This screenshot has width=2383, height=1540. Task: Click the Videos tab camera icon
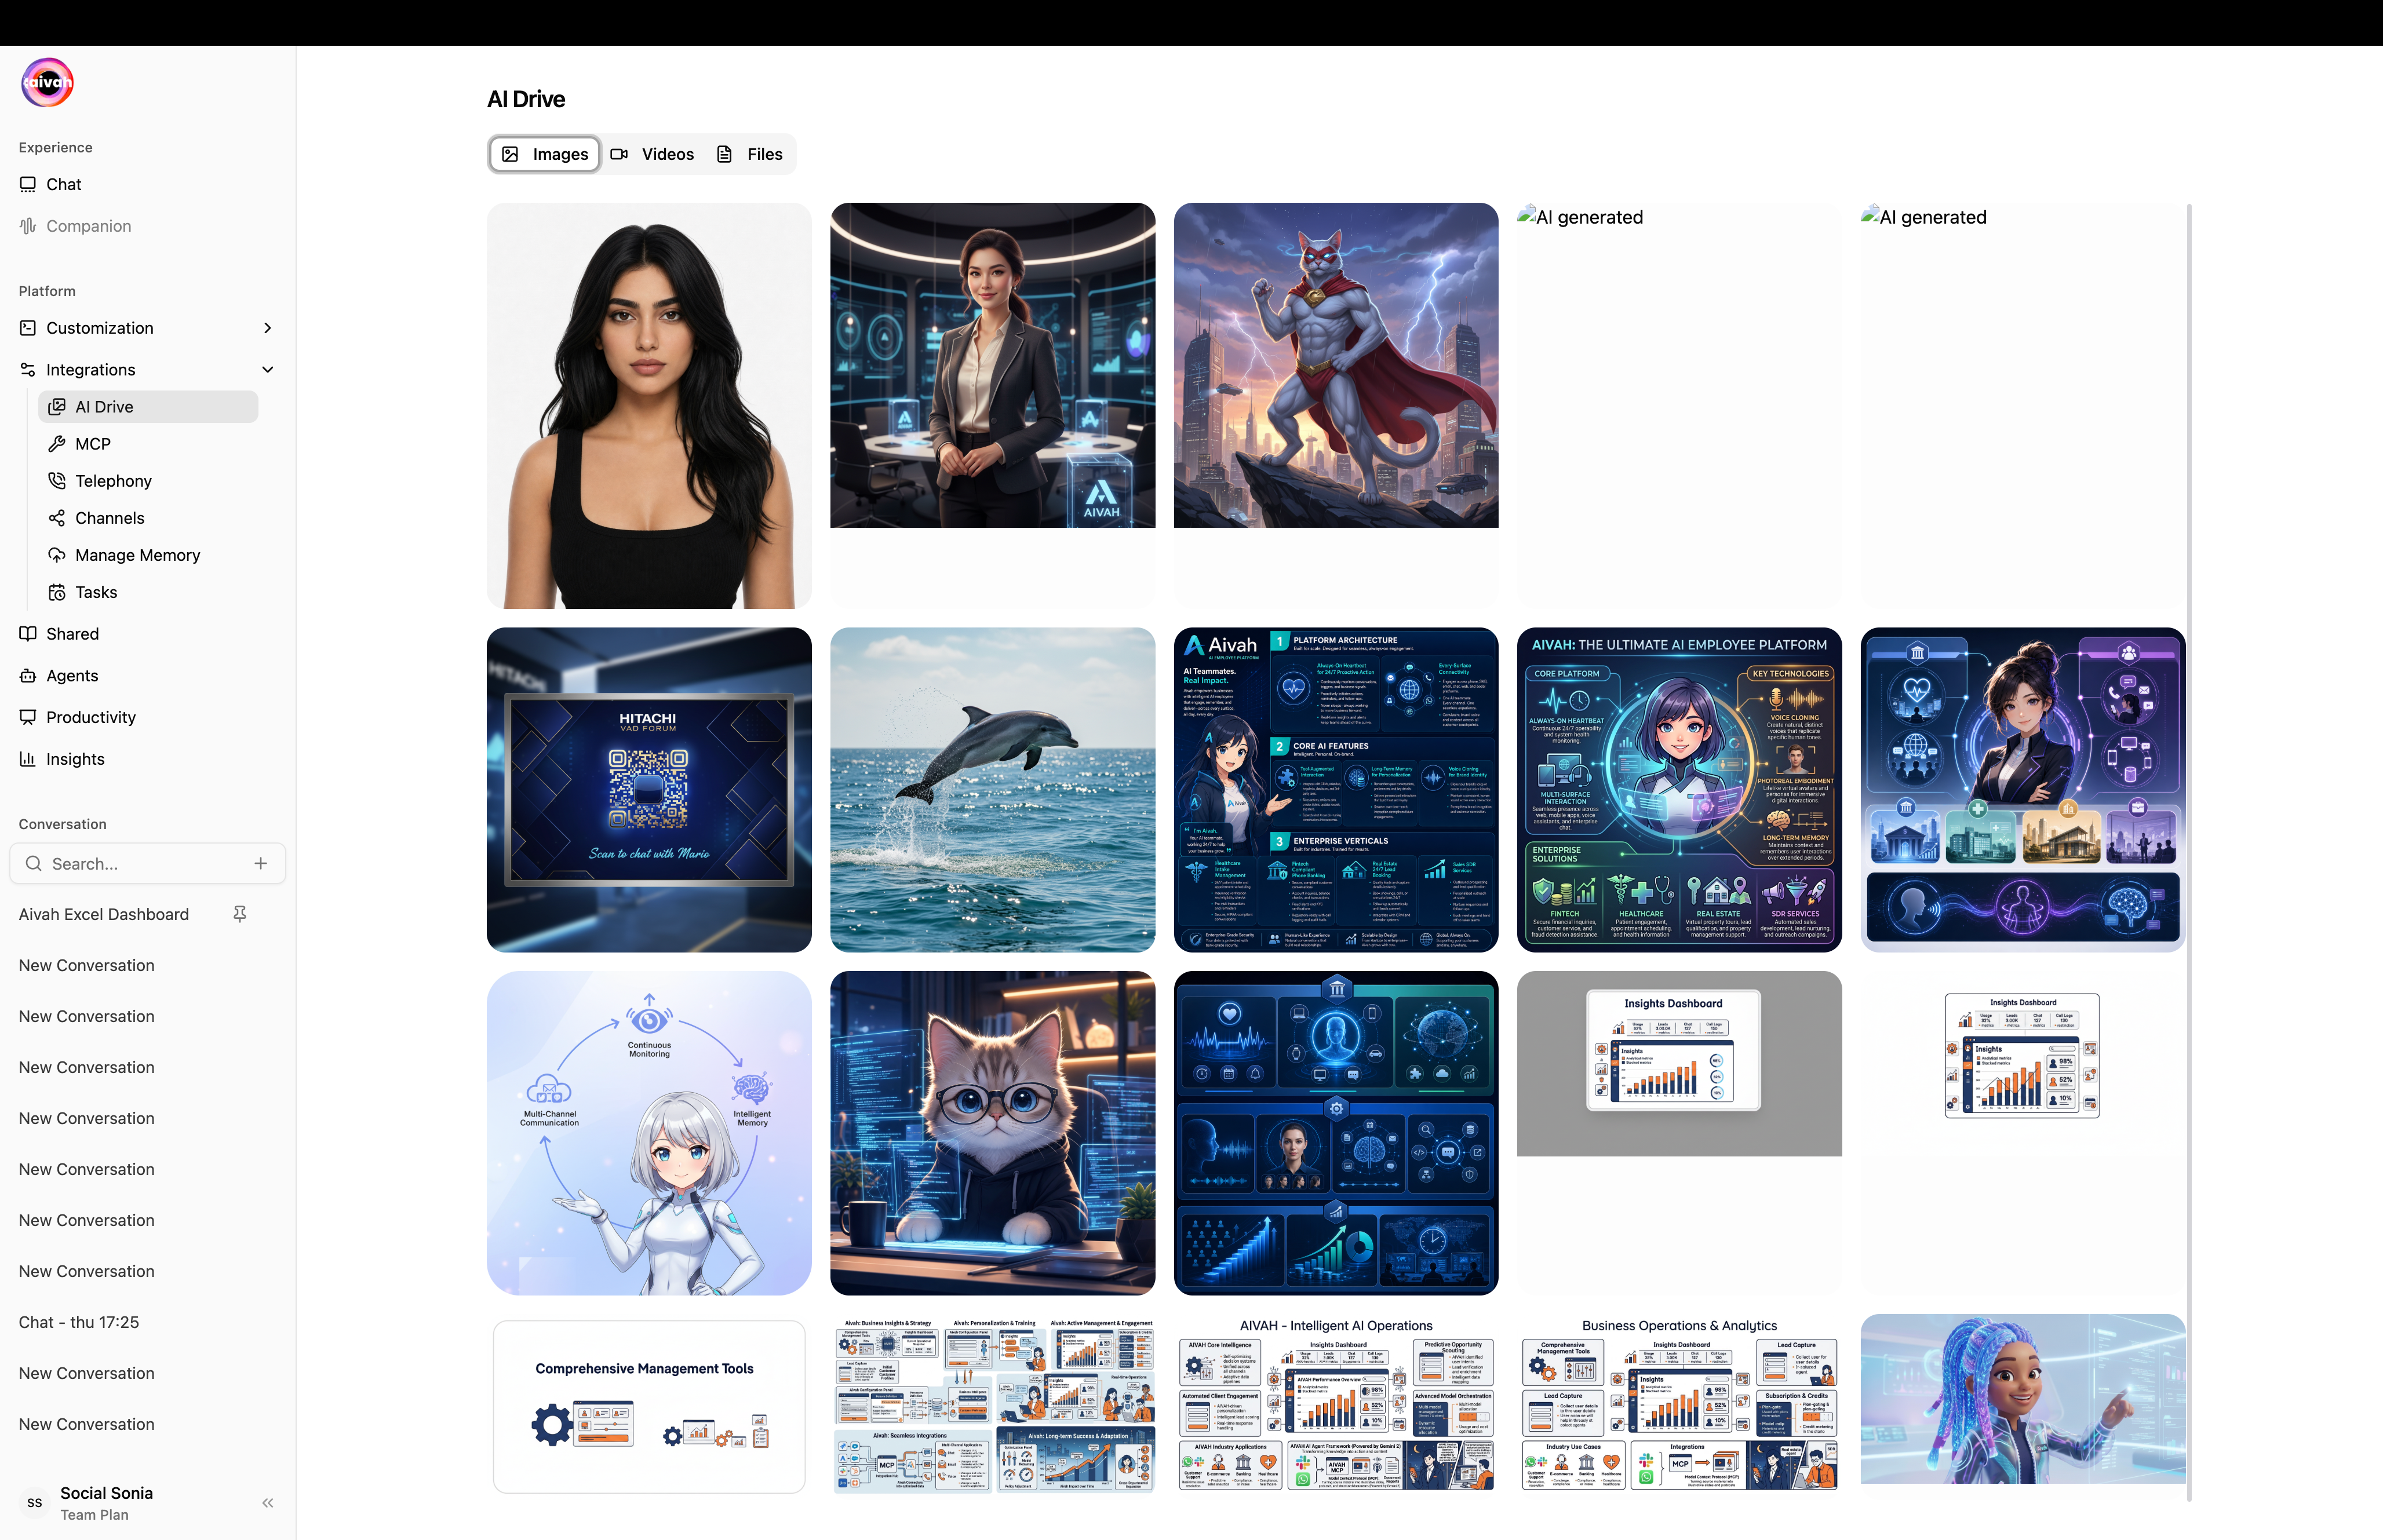click(x=619, y=154)
